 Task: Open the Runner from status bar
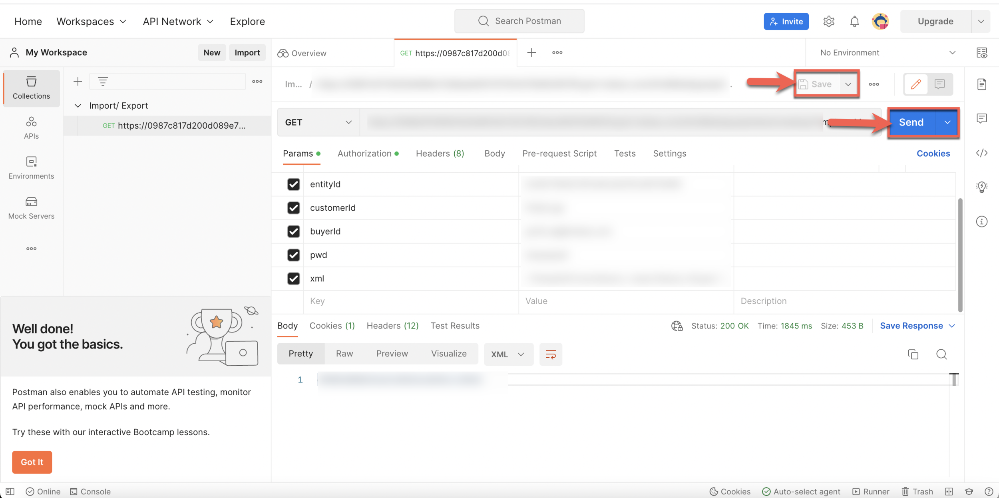[x=871, y=491]
